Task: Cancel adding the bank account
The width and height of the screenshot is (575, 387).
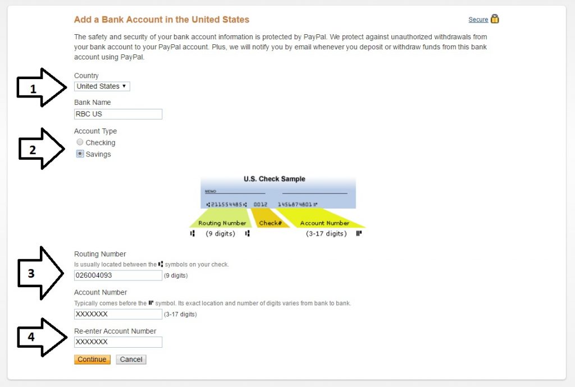Action: tap(131, 359)
